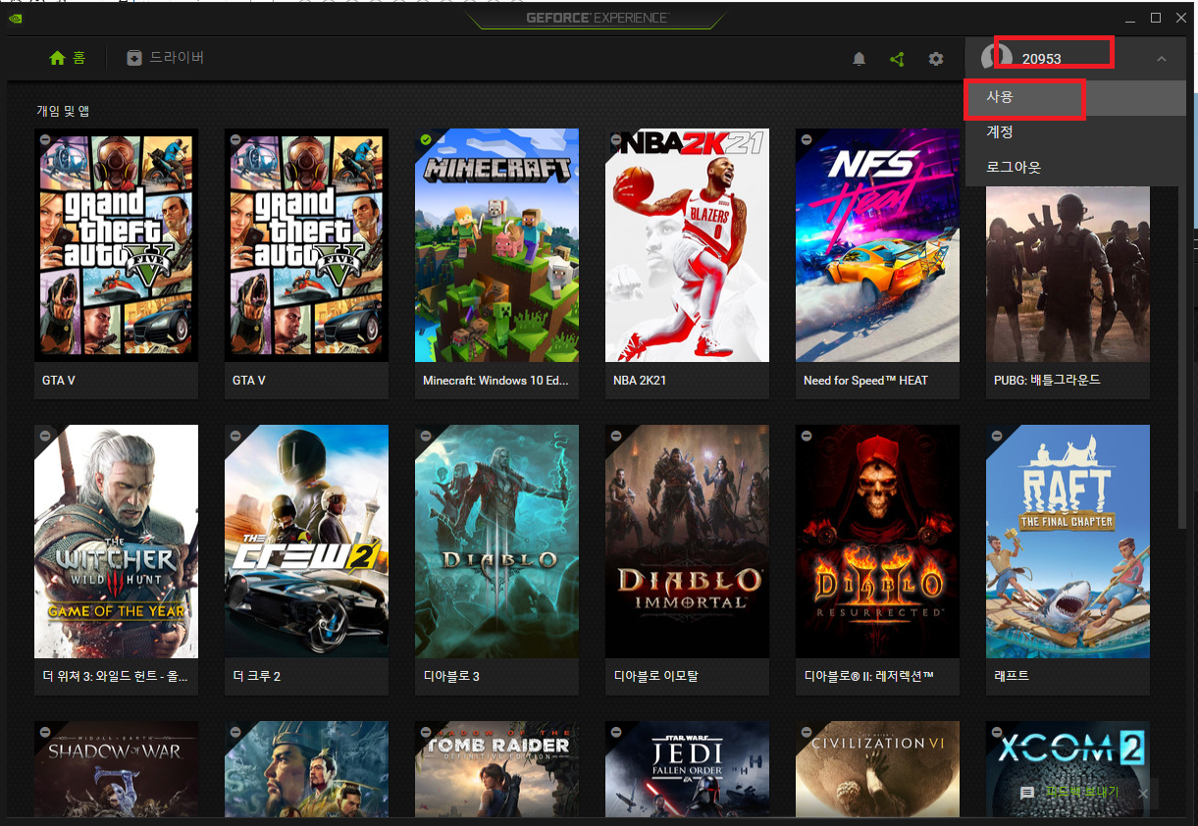
Task: Click the 디아블로 3 game title
Action: 451,677
